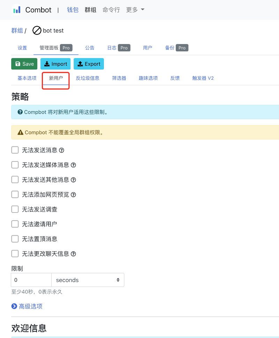Enable the 无法发送媒体消息 checkbox
This screenshot has height=338, width=279.
[15, 165]
